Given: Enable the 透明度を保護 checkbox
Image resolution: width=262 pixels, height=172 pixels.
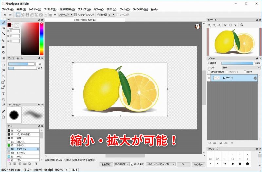Looking at the screenshot, I should (x=209, y=72).
